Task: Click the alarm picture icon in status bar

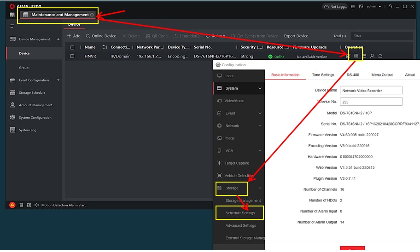Action: [29, 205]
